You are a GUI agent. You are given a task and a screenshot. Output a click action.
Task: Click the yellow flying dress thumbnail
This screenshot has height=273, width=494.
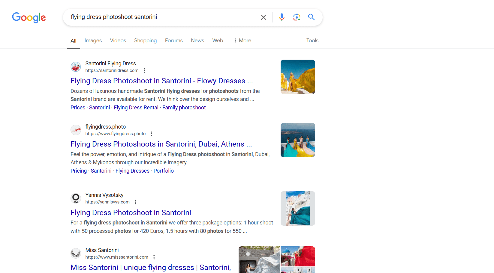pyautogui.click(x=298, y=77)
